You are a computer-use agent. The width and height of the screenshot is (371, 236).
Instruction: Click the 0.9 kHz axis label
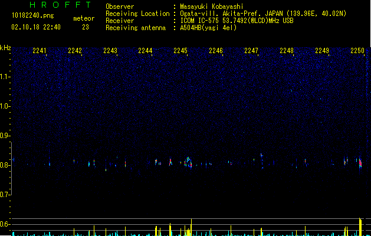pyautogui.click(x=5, y=136)
